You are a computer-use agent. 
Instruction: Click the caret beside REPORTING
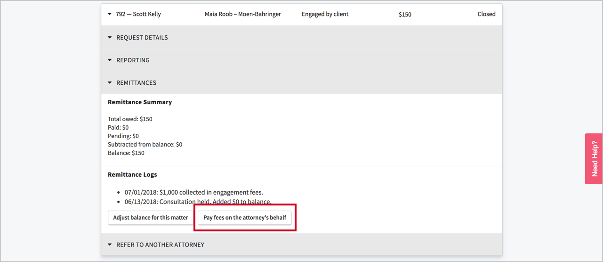[110, 60]
